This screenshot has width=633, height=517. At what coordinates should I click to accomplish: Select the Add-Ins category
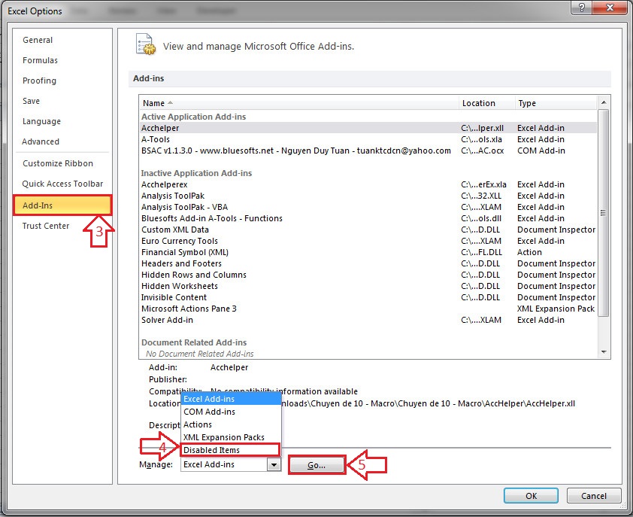coord(62,205)
